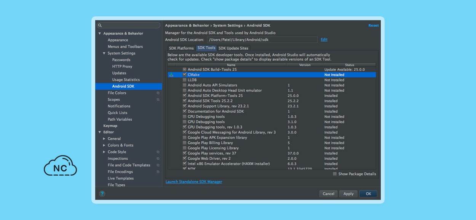Open File Types settings

point(117,185)
